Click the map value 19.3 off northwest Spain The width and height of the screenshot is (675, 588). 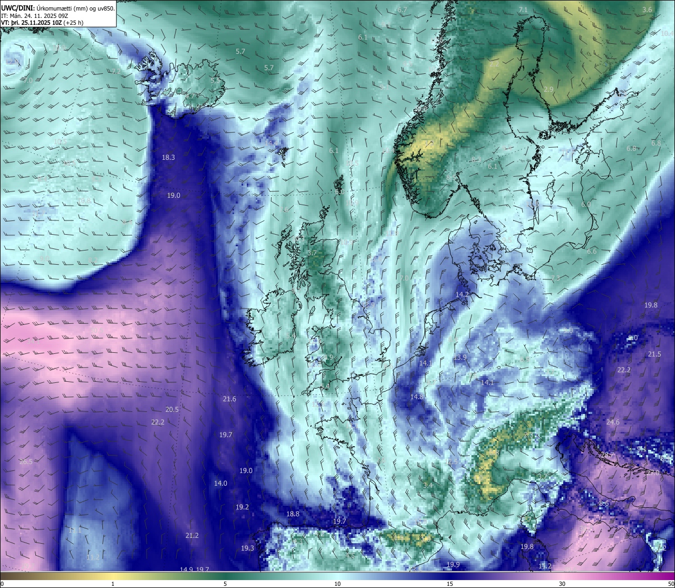point(247,548)
